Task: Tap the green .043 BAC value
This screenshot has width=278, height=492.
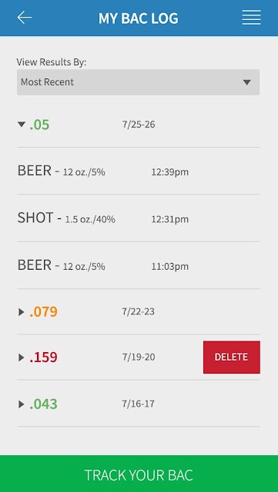Action: click(43, 404)
